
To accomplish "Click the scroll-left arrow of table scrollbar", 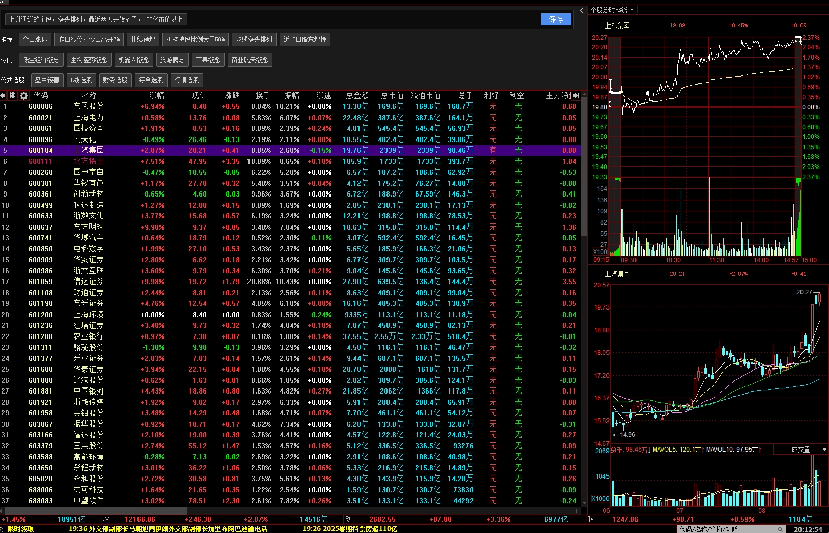I will (3, 510).
